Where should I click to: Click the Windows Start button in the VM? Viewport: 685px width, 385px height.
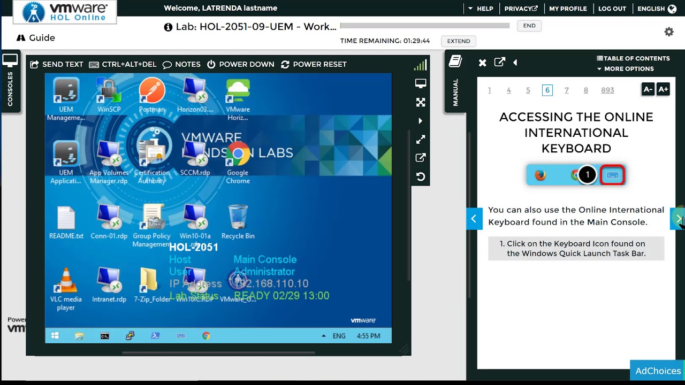tap(54, 335)
